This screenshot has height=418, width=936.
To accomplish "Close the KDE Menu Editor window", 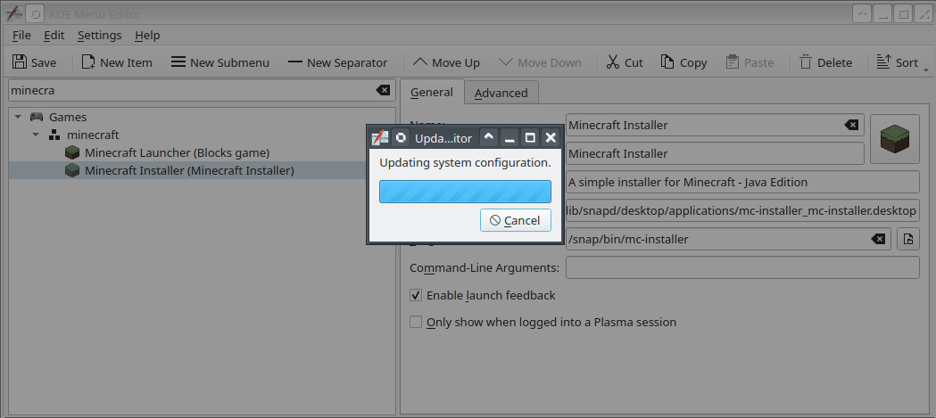I will [924, 13].
